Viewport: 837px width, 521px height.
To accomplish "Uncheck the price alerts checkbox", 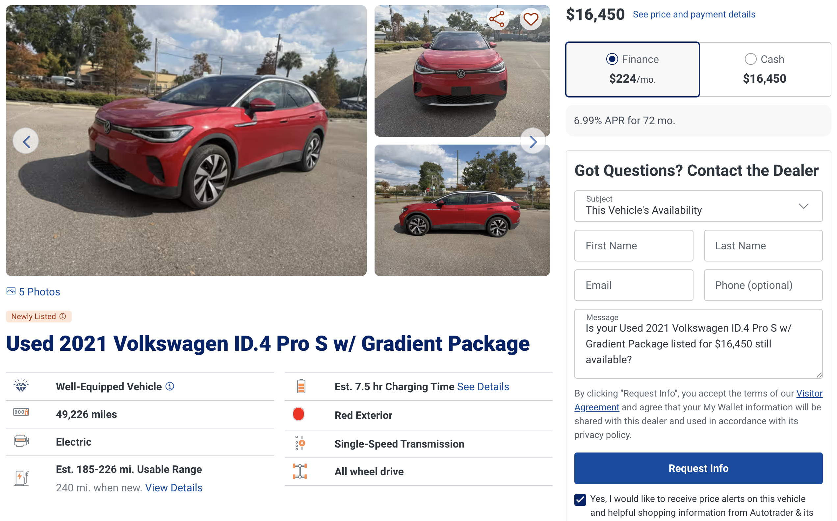I will coord(580,499).
